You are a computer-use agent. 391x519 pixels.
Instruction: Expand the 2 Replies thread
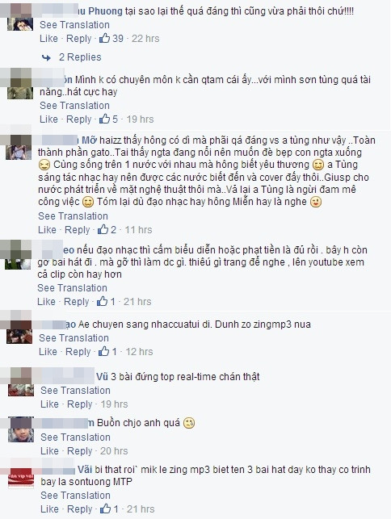click(80, 57)
